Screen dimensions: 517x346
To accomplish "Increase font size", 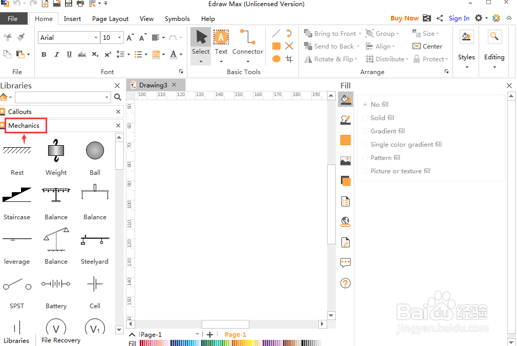I will click(x=130, y=37).
